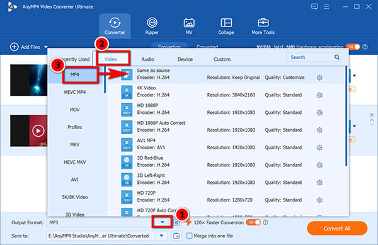Click the Add Files plus icon
This screenshot has height=245, width=378.
click(14, 47)
